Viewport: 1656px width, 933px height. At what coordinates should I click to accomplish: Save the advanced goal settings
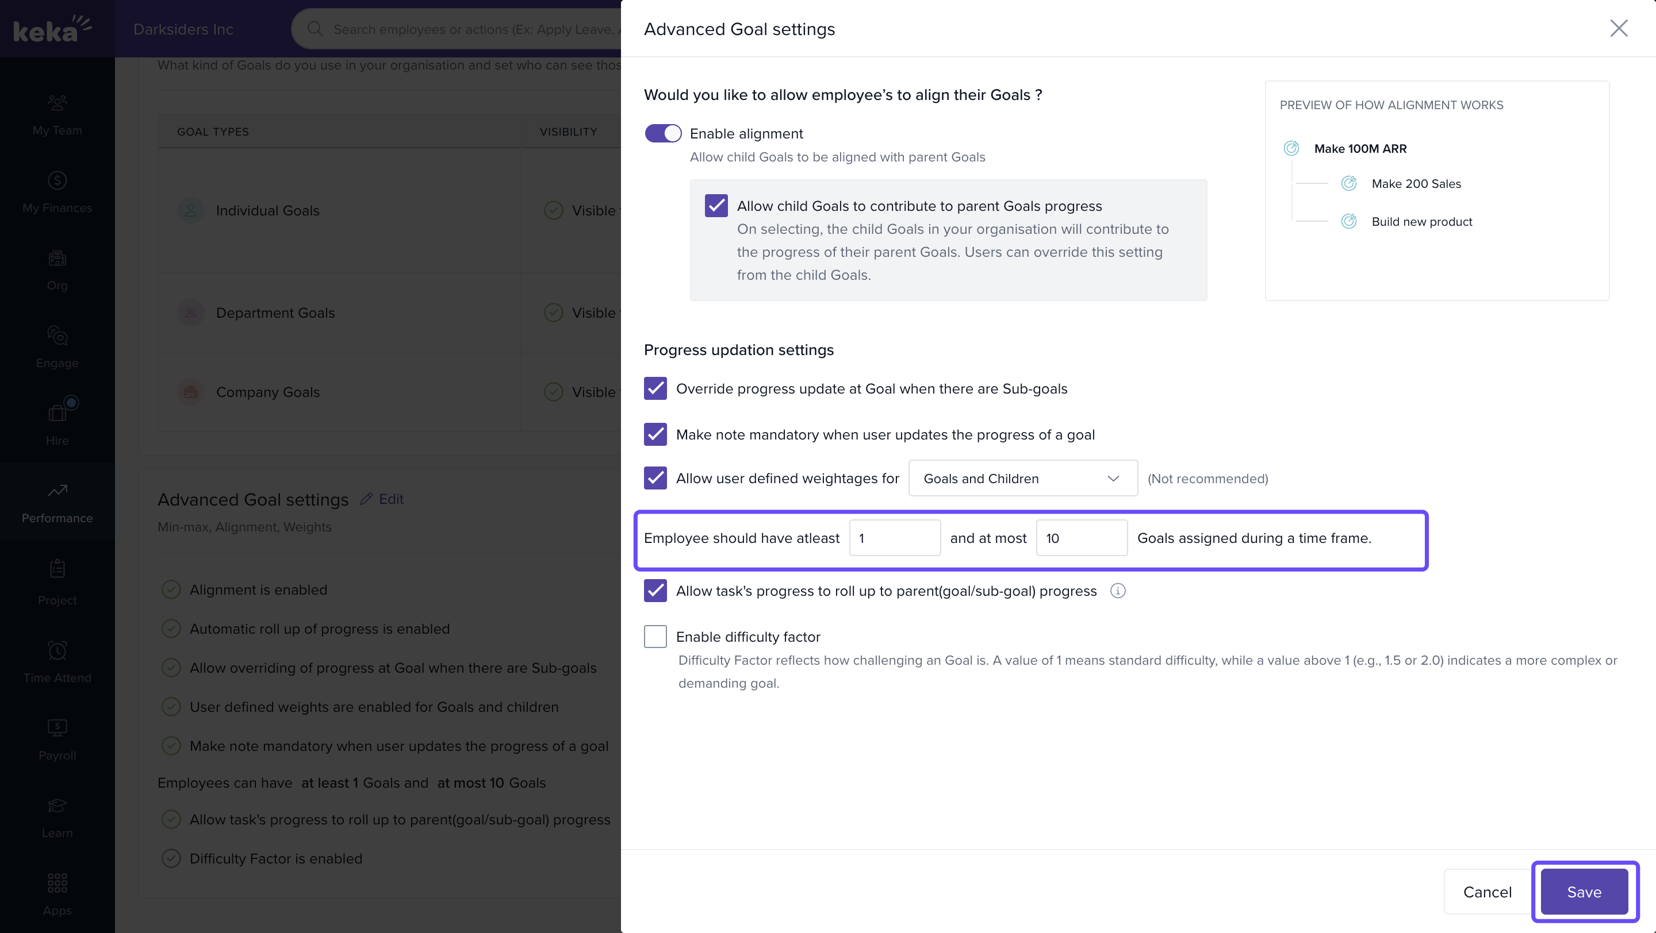point(1584,892)
